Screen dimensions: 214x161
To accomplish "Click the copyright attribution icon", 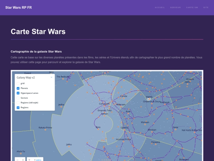I will [29, 160].
